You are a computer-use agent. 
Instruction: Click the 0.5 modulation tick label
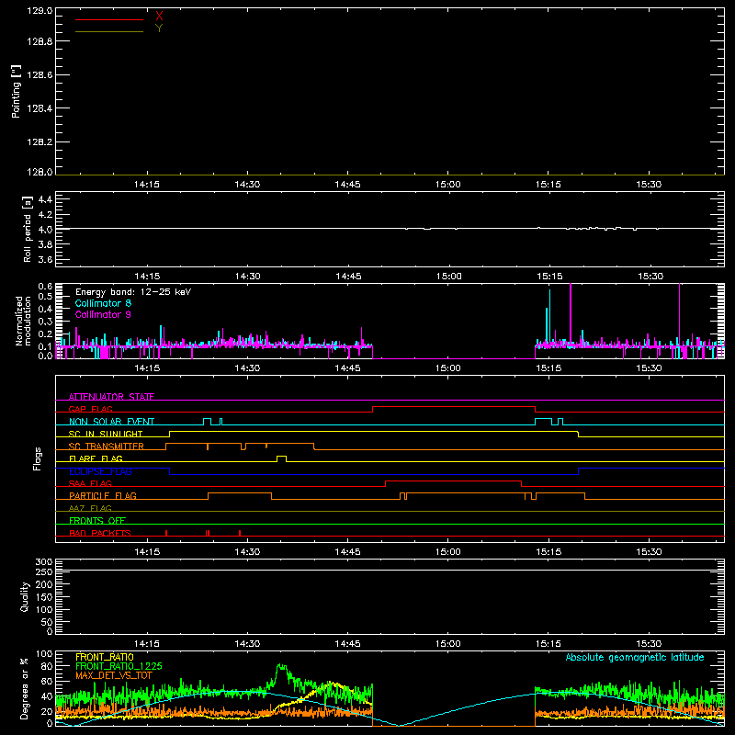pyautogui.click(x=45, y=296)
